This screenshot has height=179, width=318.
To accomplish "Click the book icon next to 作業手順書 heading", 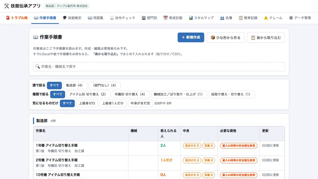I will 35,37.
